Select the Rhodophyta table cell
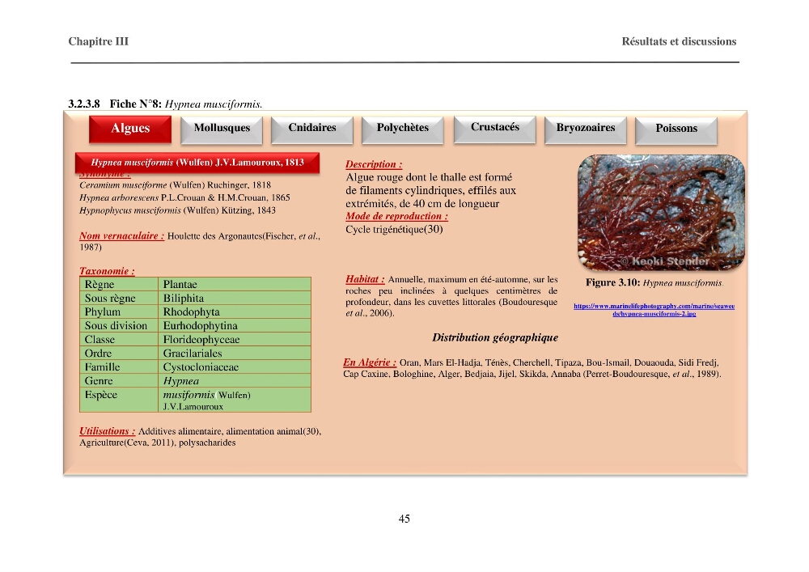The image size is (809, 572). [235, 311]
